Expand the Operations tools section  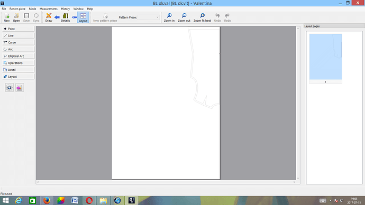tap(19, 63)
